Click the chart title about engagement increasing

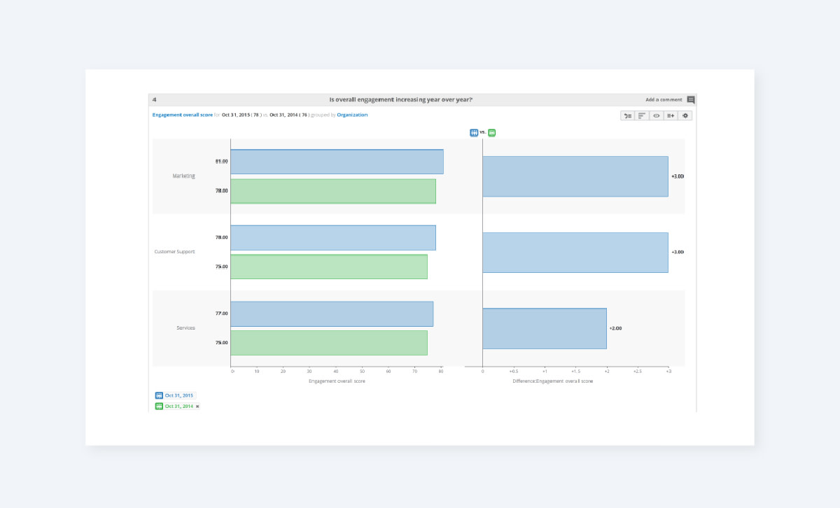401,100
